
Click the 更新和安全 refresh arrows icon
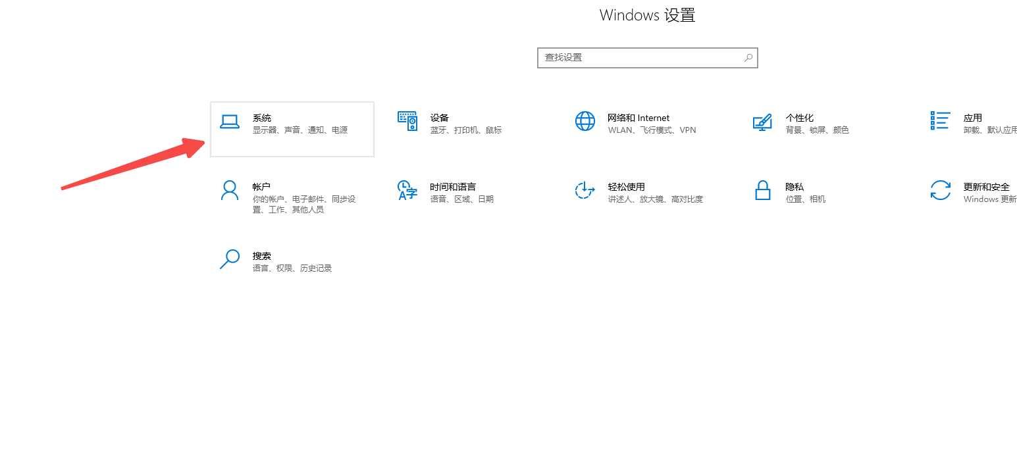[x=940, y=190]
